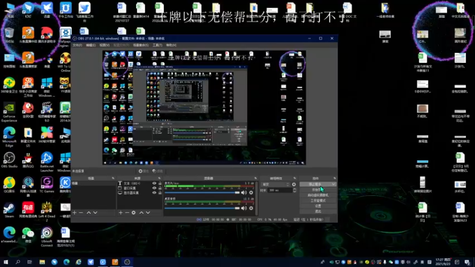
Task: Remove the selected scene with minus icon
Action: coord(81,213)
